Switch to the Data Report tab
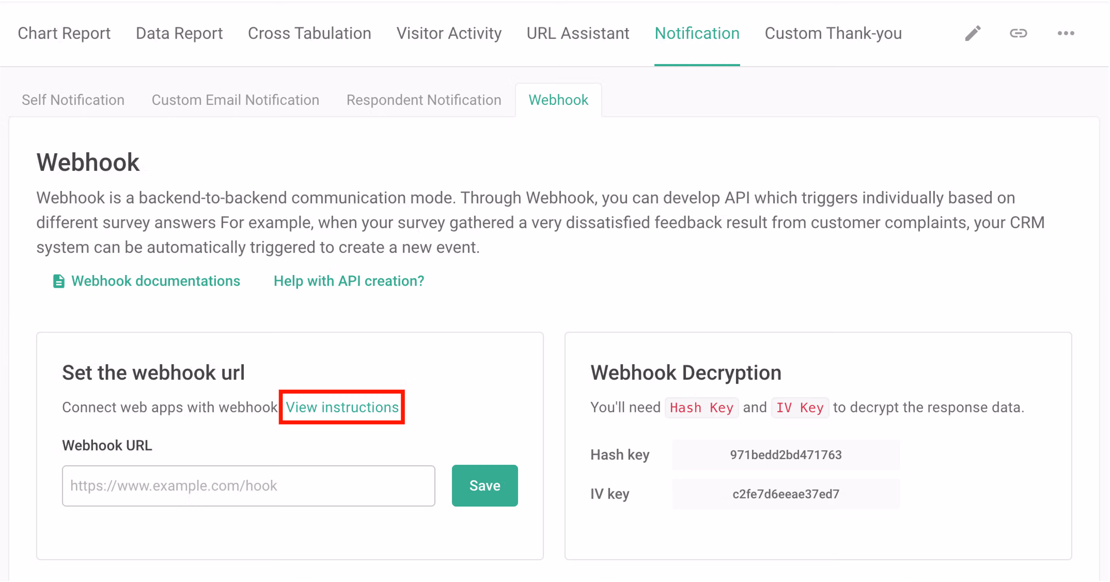 [179, 33]
